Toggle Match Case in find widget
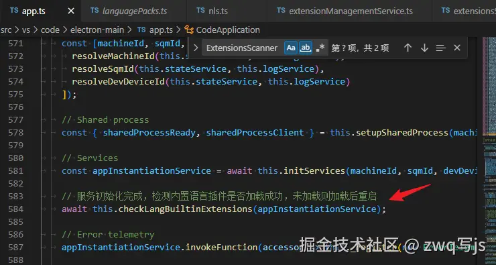496x265 pixels. coord(290,48)
